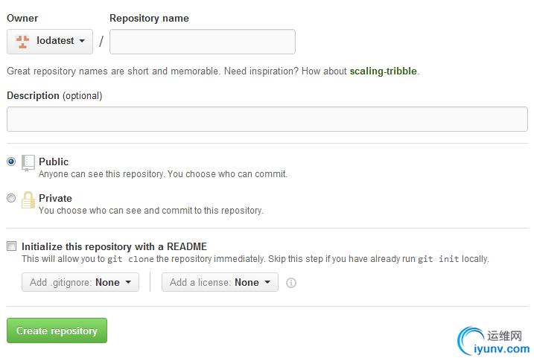This screenshot has height=361, width=534.
Task: Open the lodatest owner dropdown
Action: coord(50,42)
